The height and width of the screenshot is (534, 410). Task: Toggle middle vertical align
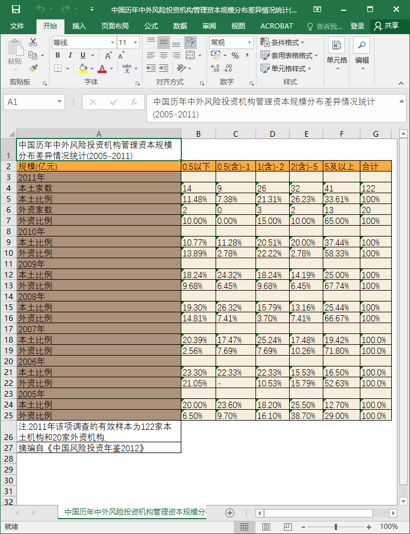pos(164,42)
